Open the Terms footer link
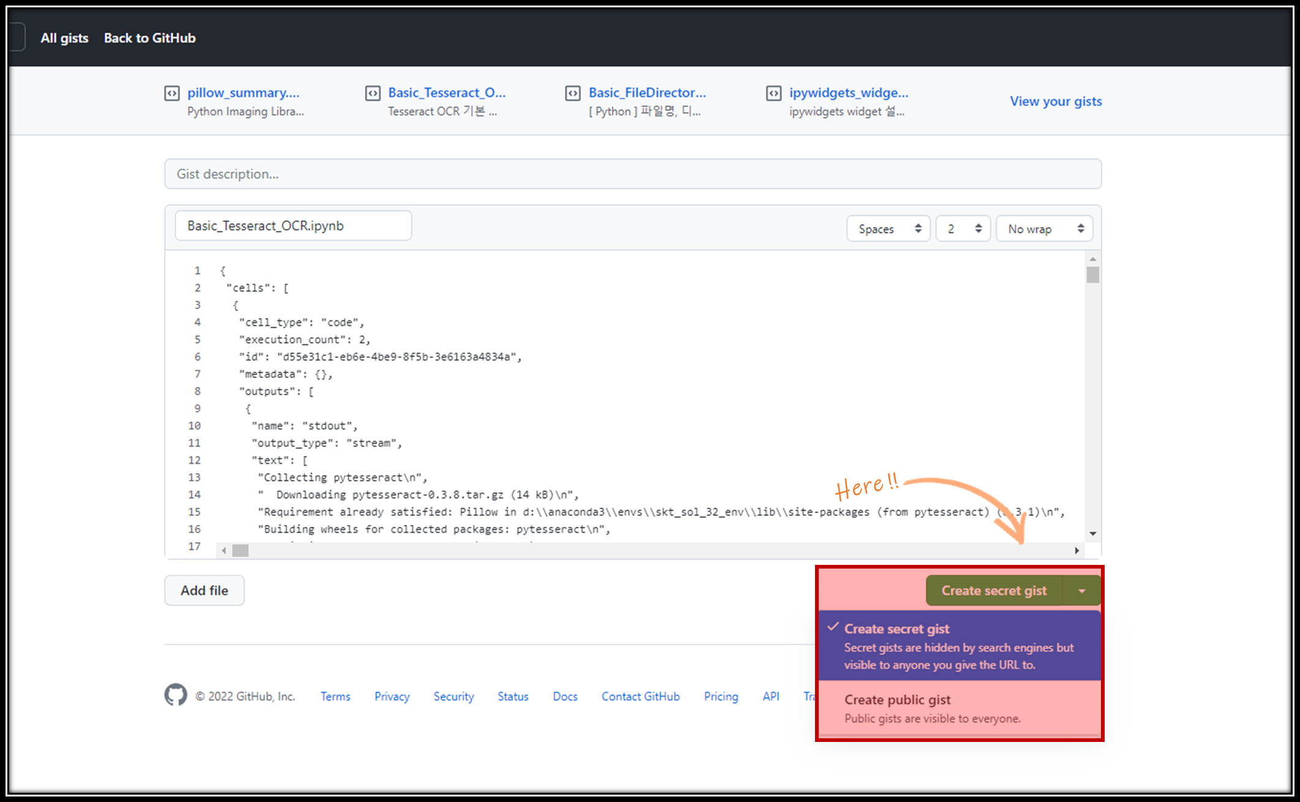Screen dimensions: 1300x802 [336, 697]
